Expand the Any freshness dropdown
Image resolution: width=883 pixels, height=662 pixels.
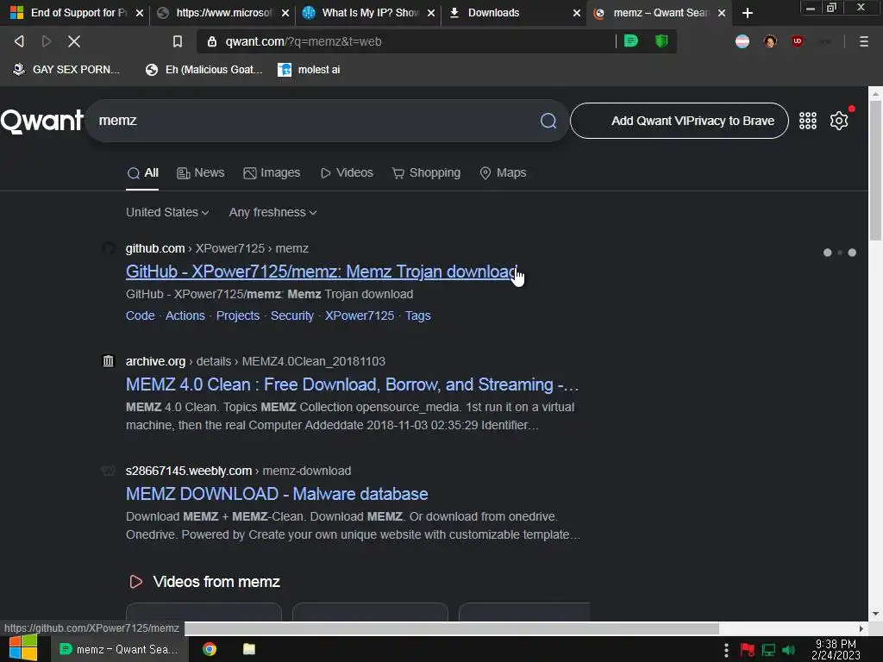(x=272, y=212)
